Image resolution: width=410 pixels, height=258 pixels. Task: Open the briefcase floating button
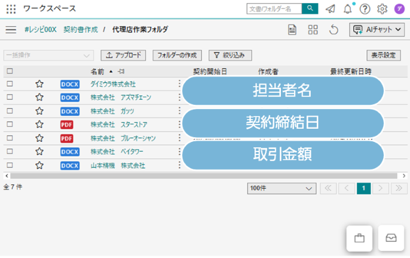[359, 238]
